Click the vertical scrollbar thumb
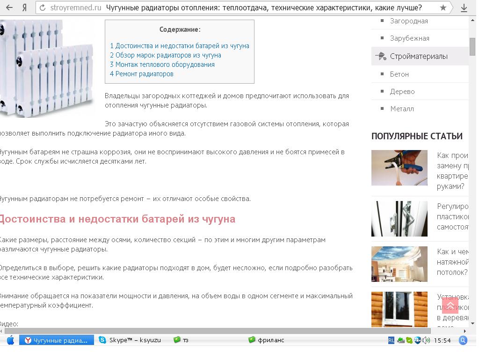 tap(472, 46)
